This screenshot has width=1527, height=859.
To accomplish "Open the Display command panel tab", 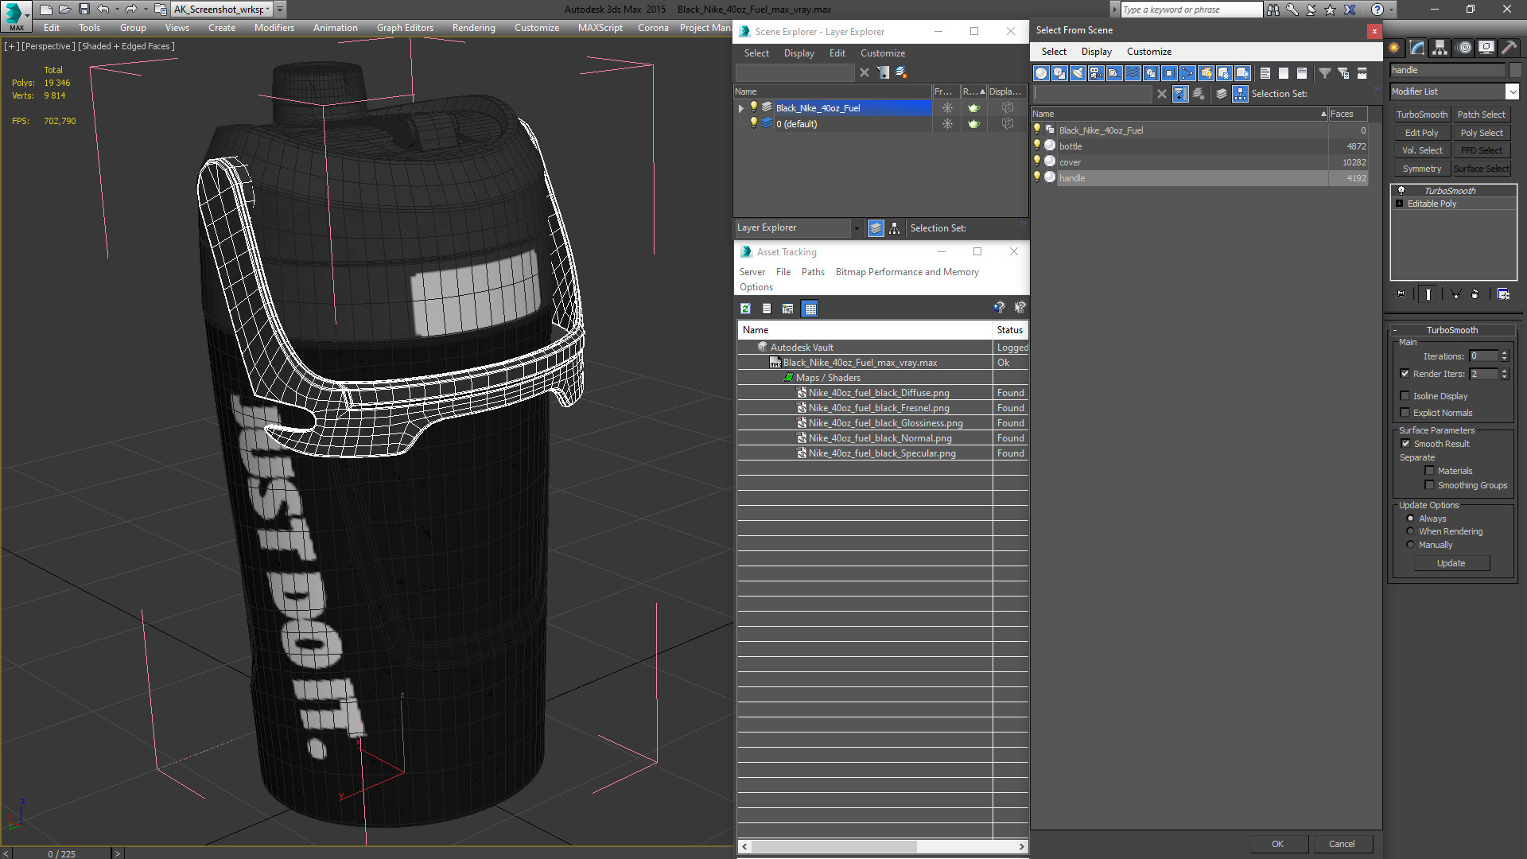I will click(1486, 48).
